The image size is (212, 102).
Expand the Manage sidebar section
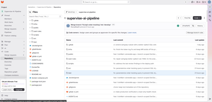(x=24, y=41)
